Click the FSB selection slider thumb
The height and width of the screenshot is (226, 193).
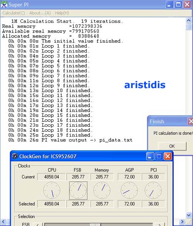point(95,224)
